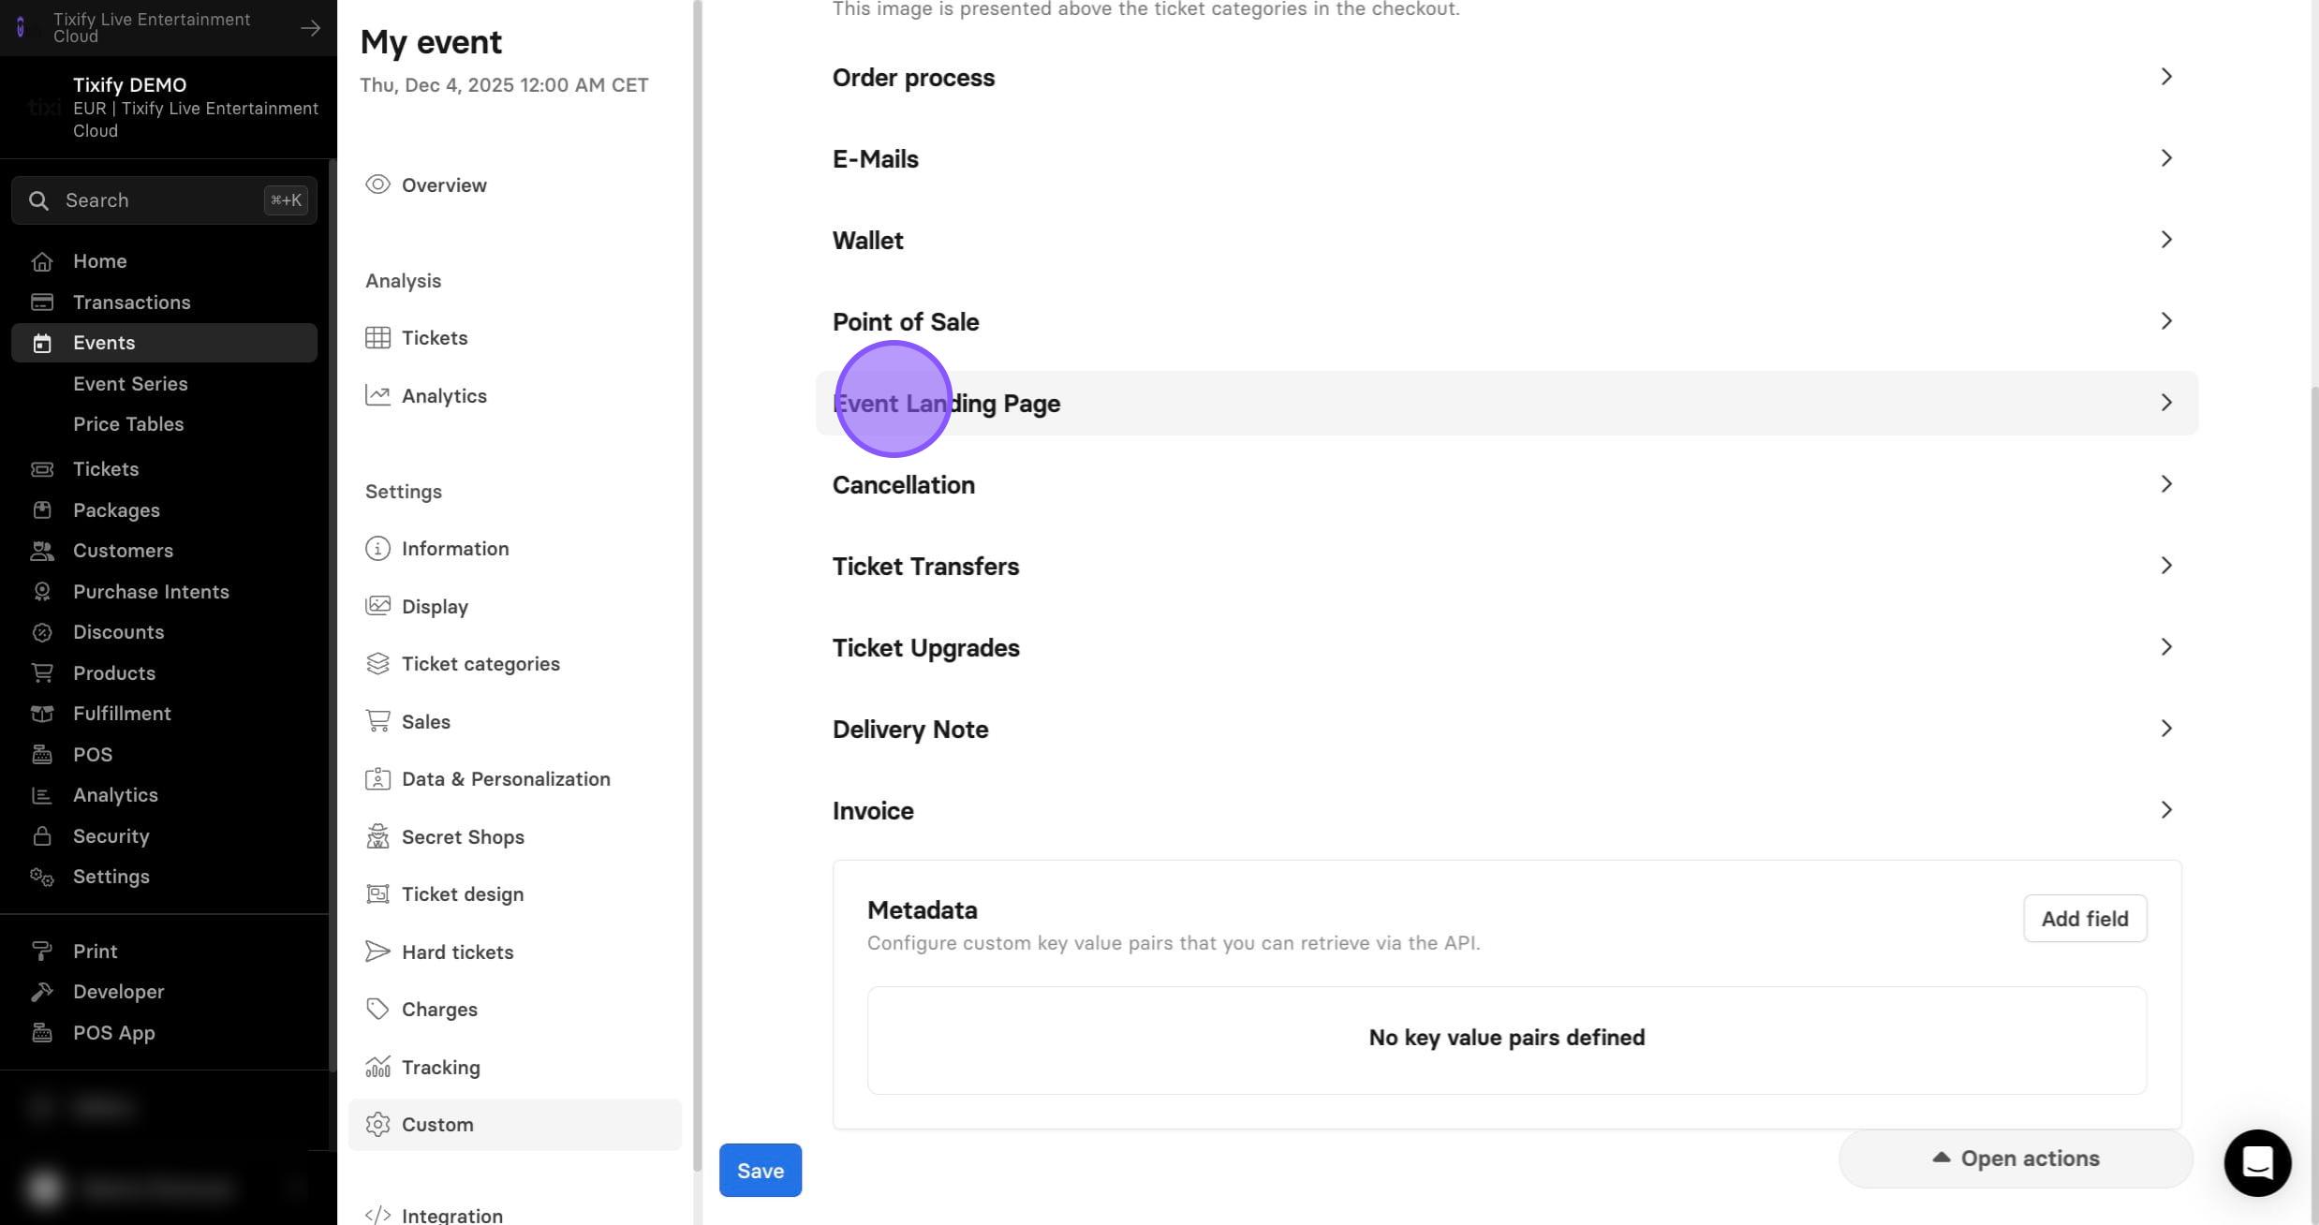Click the blue Save button
The height and width of the screenshot is (1225, 2319).
(x=760, y=1171)
